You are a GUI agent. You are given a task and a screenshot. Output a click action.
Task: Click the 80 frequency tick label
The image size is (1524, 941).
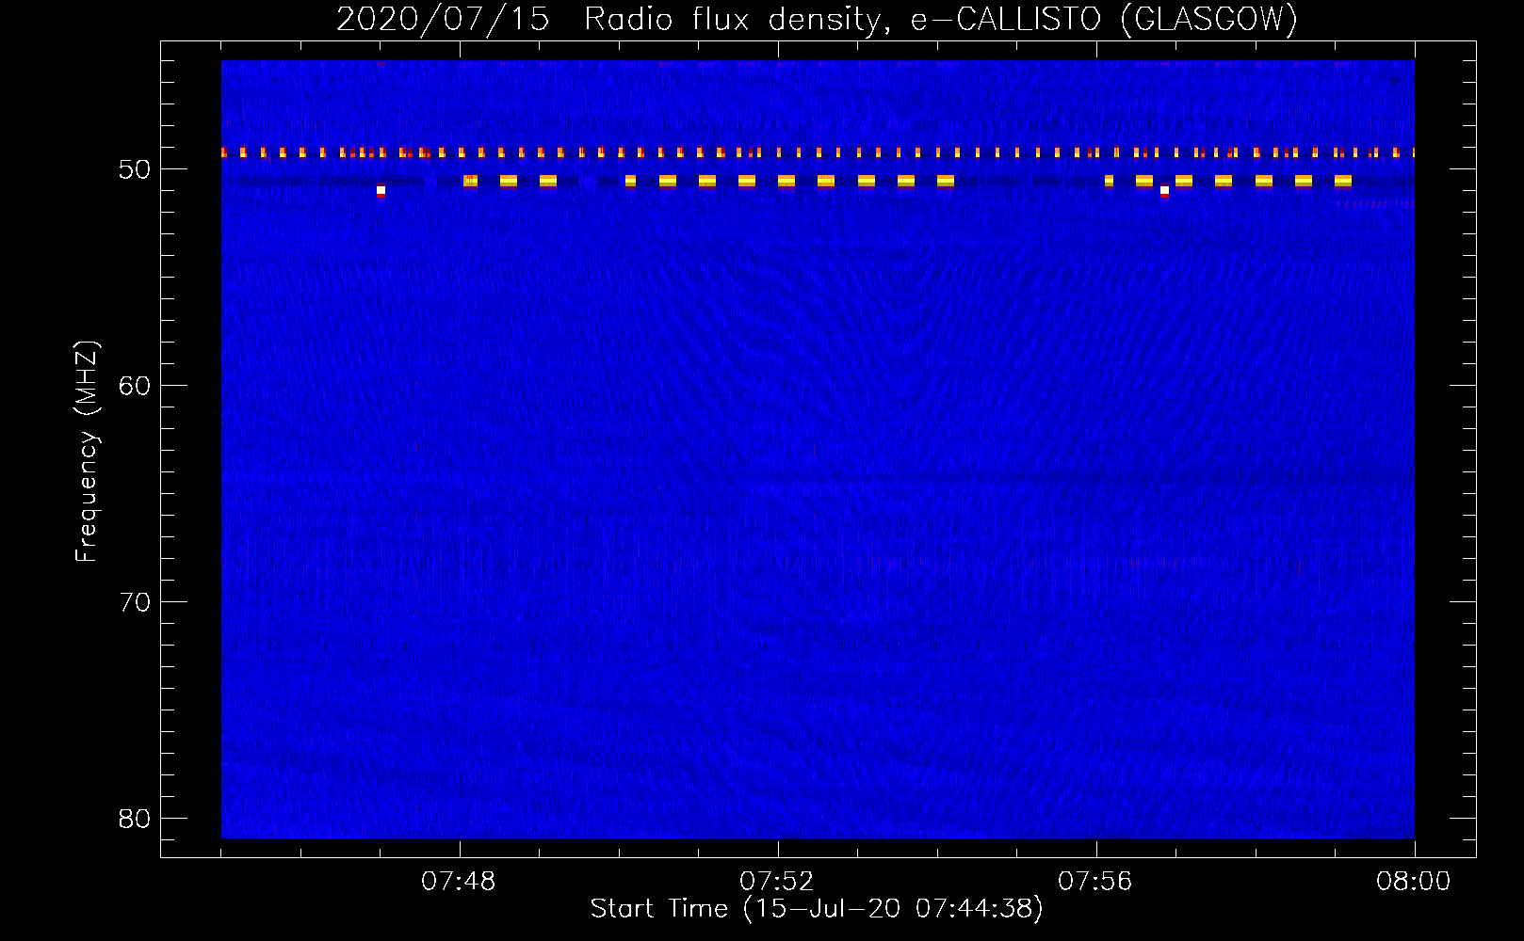pos(135,819)
